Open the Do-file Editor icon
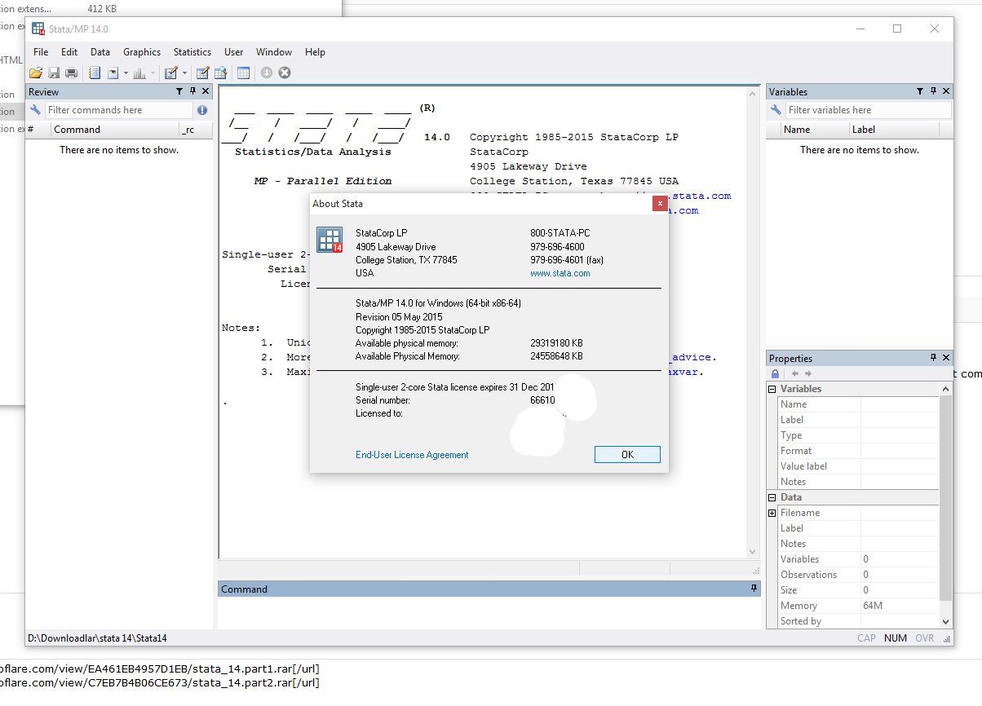982x706 pixels. pyautogui.click(x=171, y=73)
